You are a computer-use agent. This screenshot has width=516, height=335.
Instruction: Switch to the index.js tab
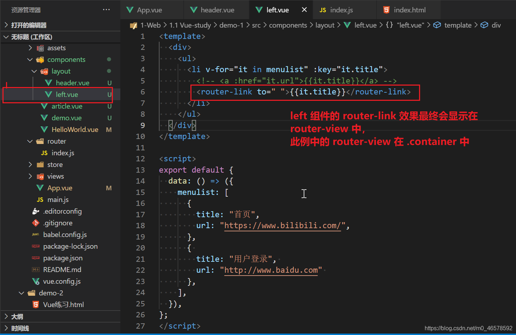(344, 10)
